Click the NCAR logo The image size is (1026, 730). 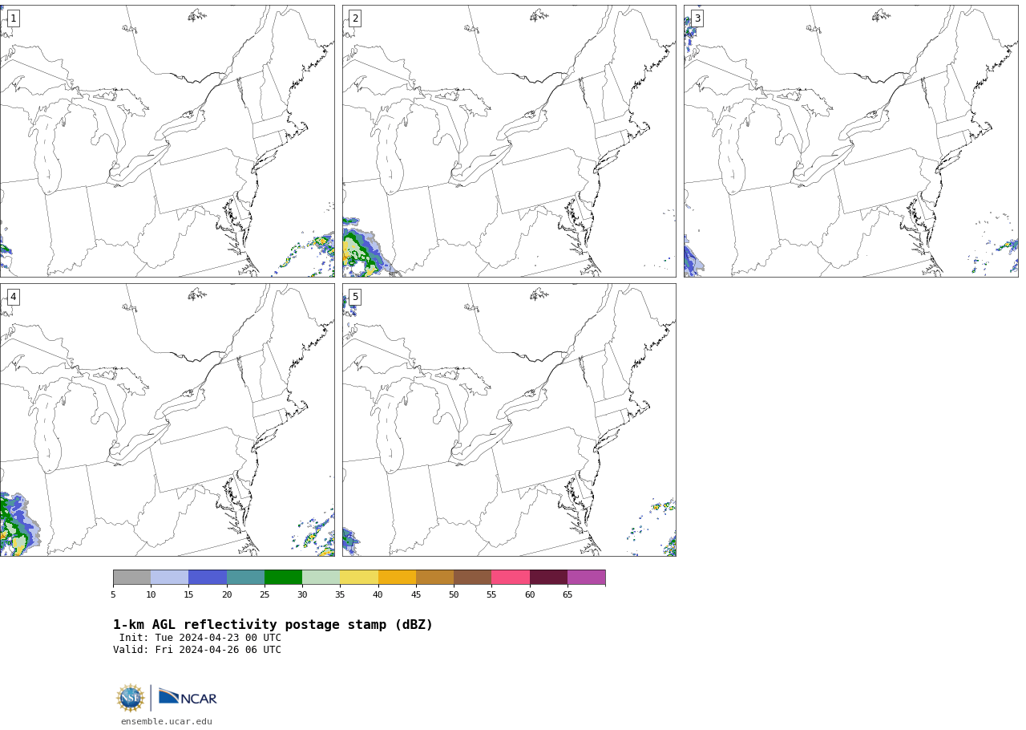[188, 697]
